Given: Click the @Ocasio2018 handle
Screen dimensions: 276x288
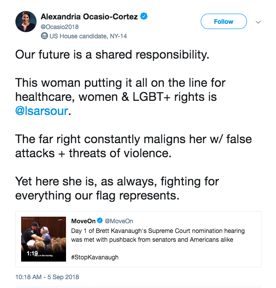Looking at the screenshot, I should tap(59, 27).
